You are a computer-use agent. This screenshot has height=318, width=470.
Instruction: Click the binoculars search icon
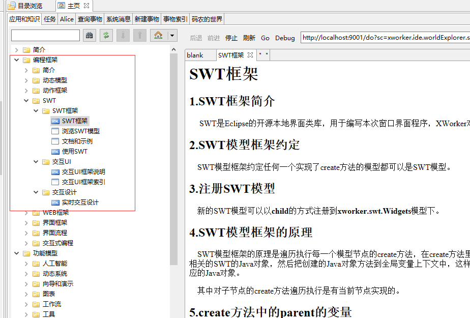pos(90,36)
